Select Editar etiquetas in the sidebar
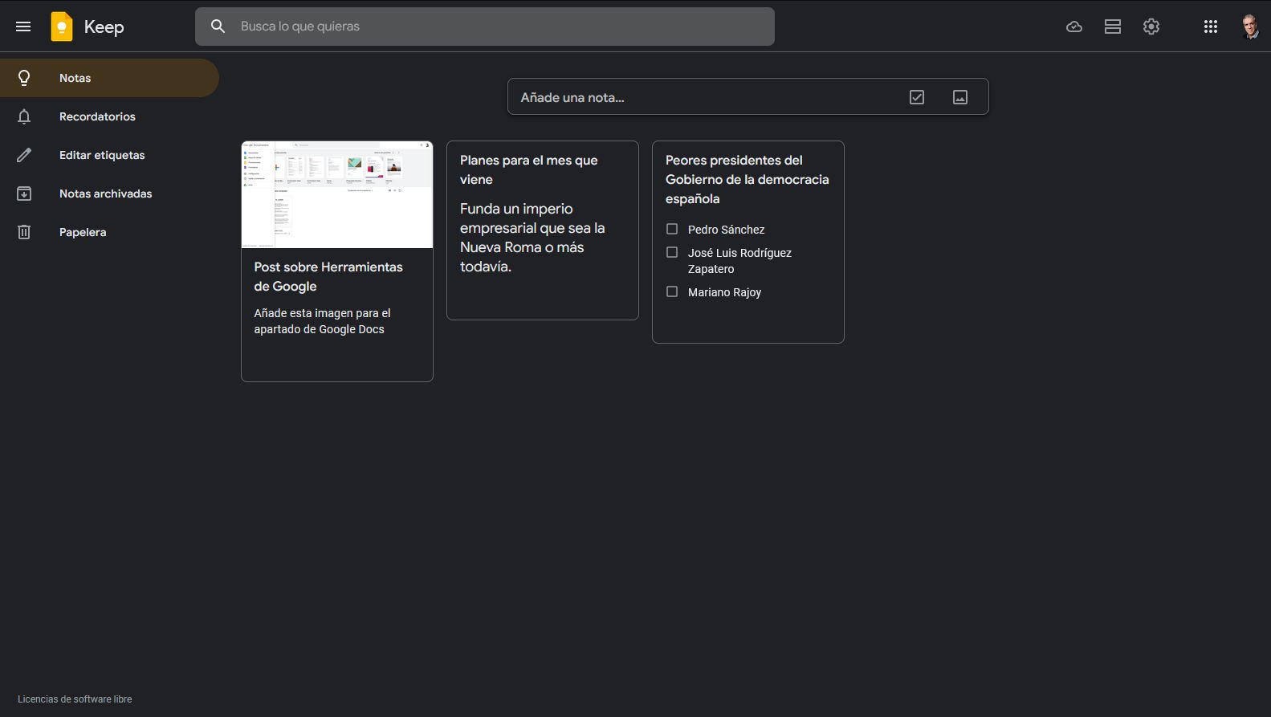Screen dimensions: 1271x717 tap(102, 155)
